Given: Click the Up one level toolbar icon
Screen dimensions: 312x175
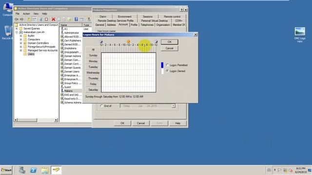Looking at the screenshot, I should pos(29,19).
